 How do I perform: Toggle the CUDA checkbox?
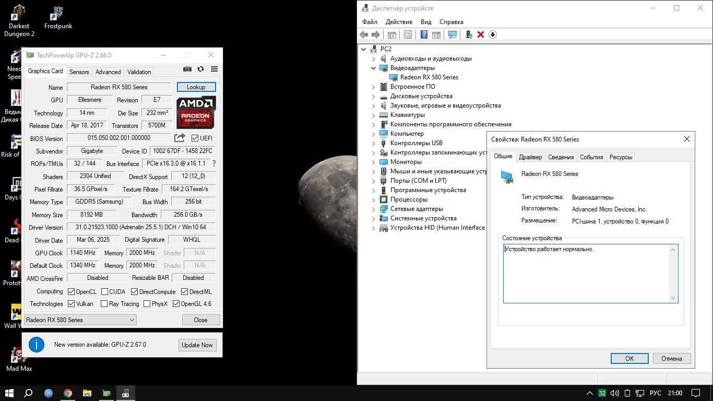point(104,292)
